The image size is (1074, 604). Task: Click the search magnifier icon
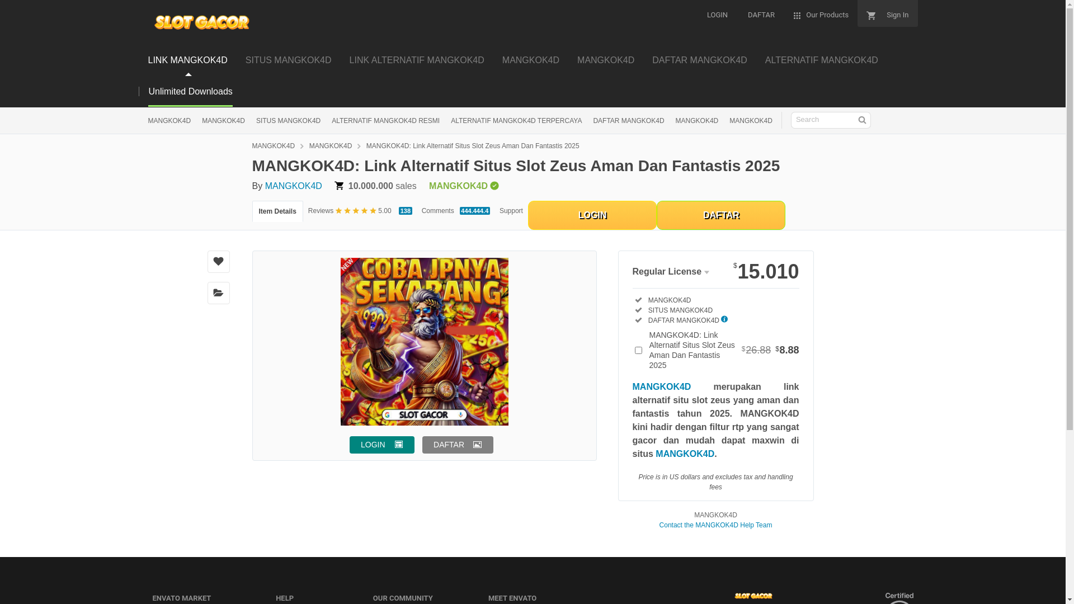click(x=862, y=120)
